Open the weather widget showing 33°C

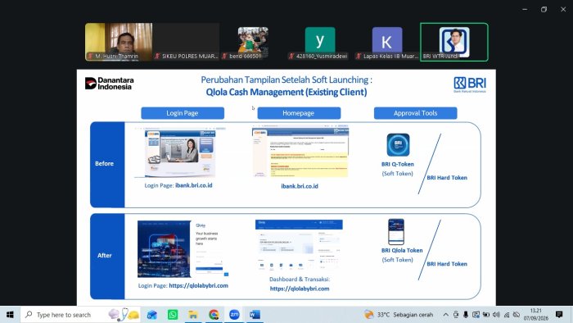tap(399, 315)
